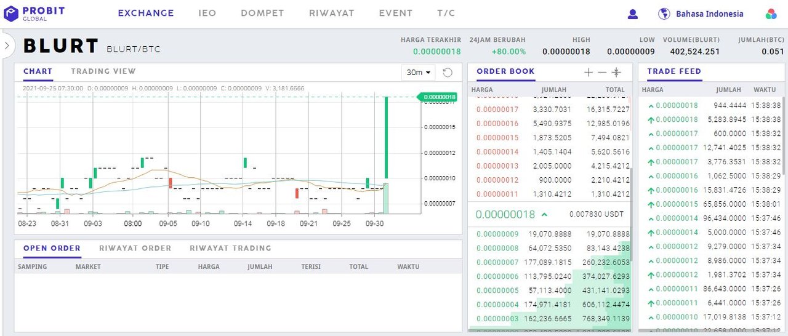
Task: Click the SAMPING column header in open orders
Action: [x=33, y=267]
